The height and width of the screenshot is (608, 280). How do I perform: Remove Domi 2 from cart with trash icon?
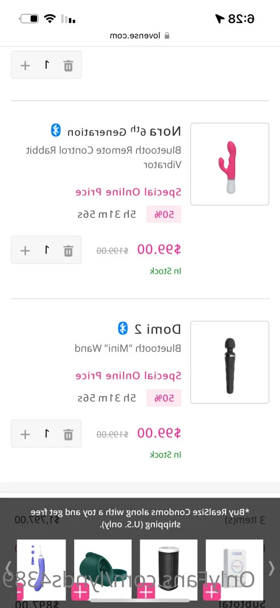click(x=68, y=434)
